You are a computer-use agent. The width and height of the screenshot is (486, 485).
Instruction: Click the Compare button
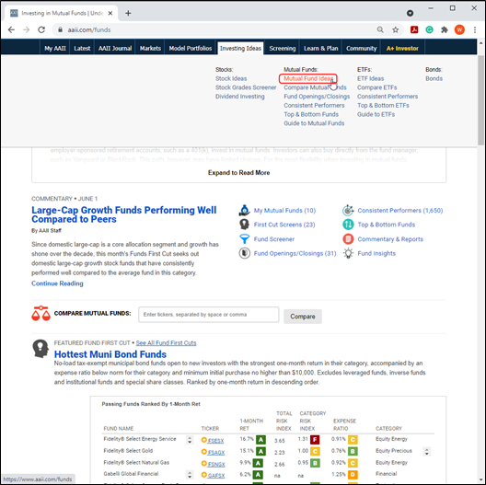[x=303, y=317]
